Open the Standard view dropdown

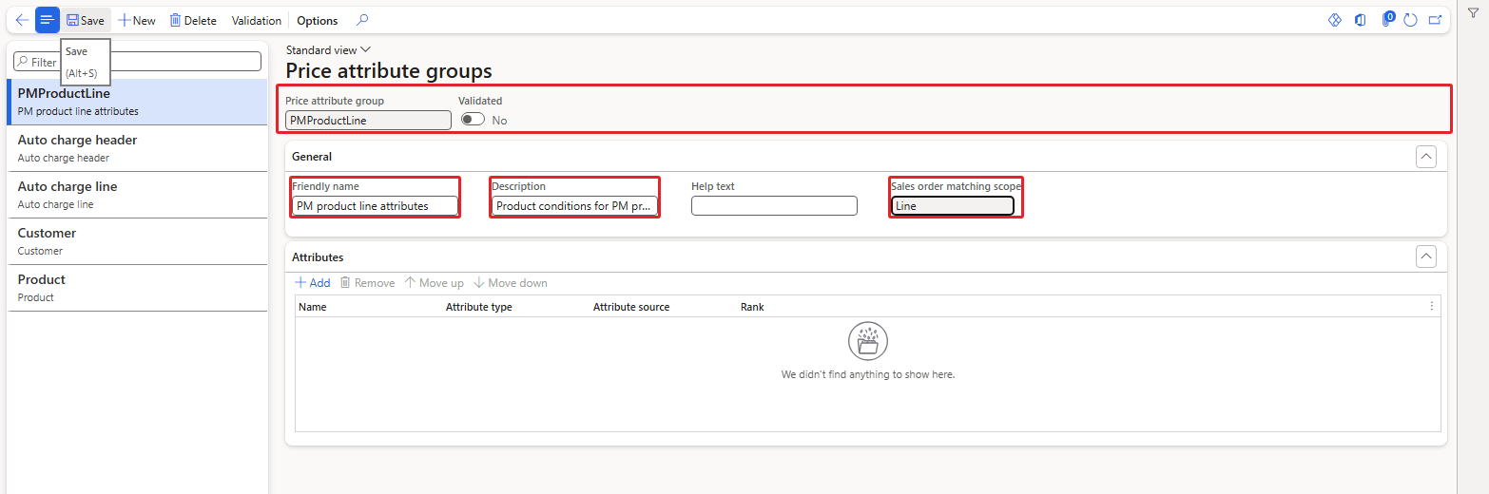pos(328,50)
